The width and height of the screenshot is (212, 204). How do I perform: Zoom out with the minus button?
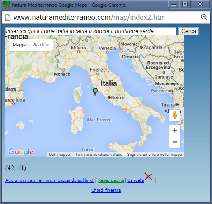[174, 142]
